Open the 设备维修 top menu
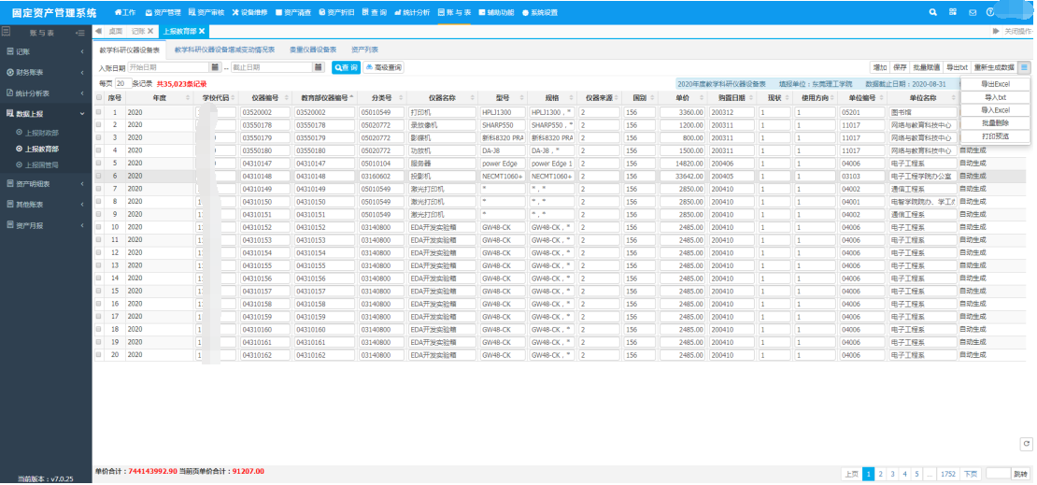Screen dimensions: 1037x485 [x=249, y=12]
